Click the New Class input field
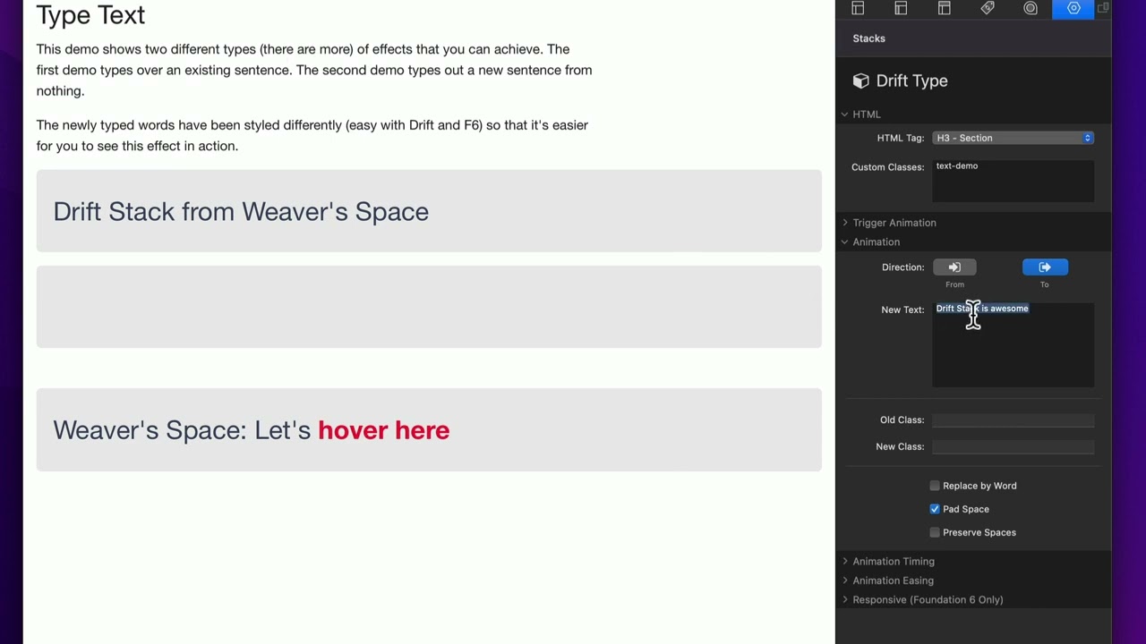The image size is (1146, 644). click(x=1013, y=447)
